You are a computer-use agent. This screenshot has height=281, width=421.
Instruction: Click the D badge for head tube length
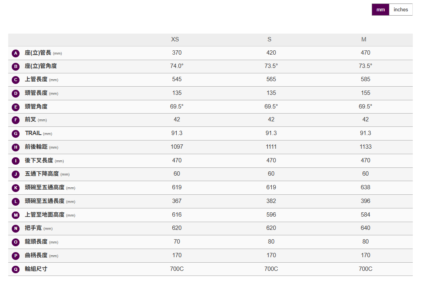(x=16, y=93)
